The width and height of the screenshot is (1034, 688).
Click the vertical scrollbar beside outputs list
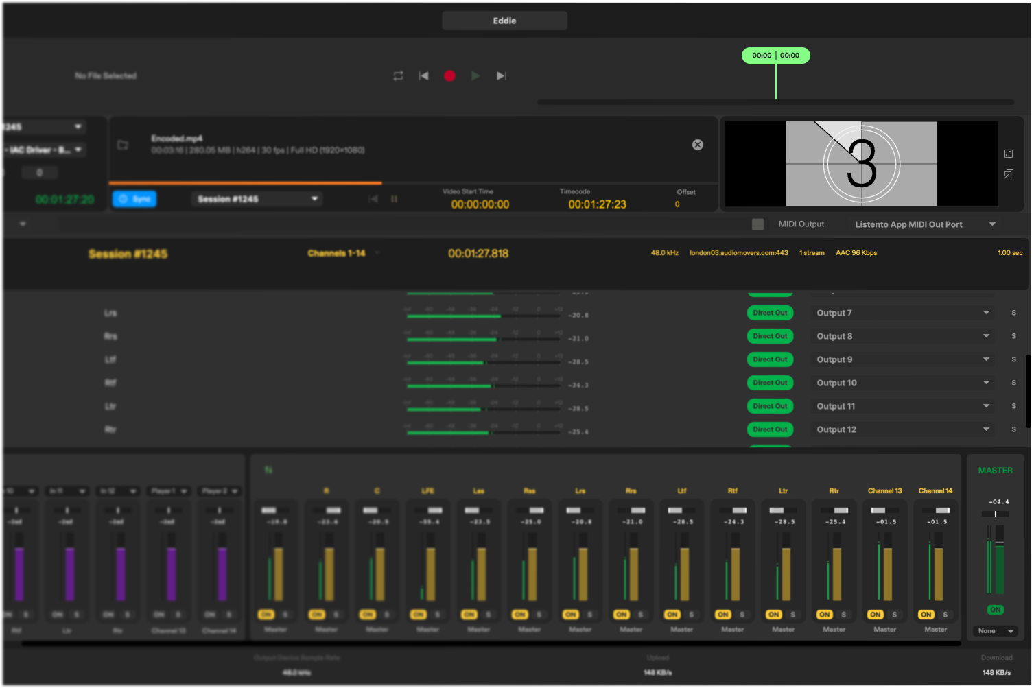coord(1028,392)
